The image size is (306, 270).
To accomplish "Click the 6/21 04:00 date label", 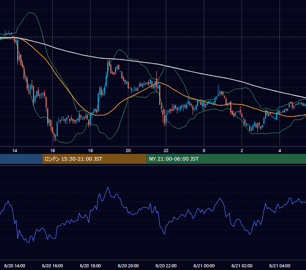I will (279, 265).
